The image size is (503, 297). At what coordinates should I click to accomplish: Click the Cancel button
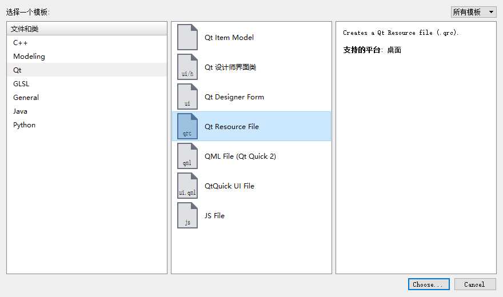point(475,284)
